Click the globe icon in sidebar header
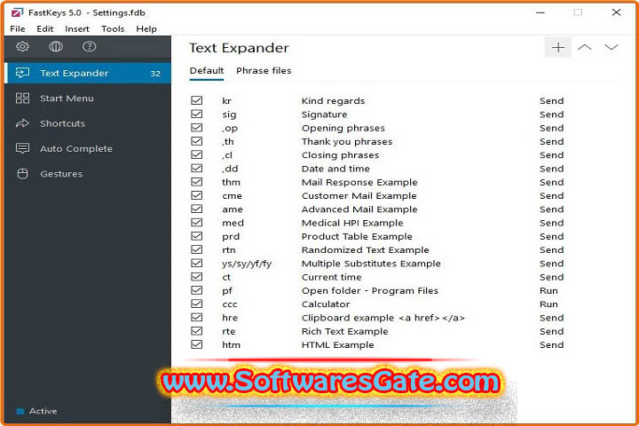The image size is (639, 426). [56, 46]
